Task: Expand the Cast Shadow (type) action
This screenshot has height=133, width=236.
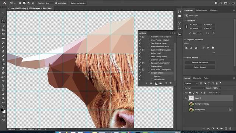Action: [x=149, y=44]
